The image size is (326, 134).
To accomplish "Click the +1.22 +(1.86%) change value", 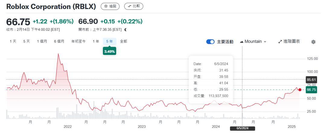I will coord(53,21).
